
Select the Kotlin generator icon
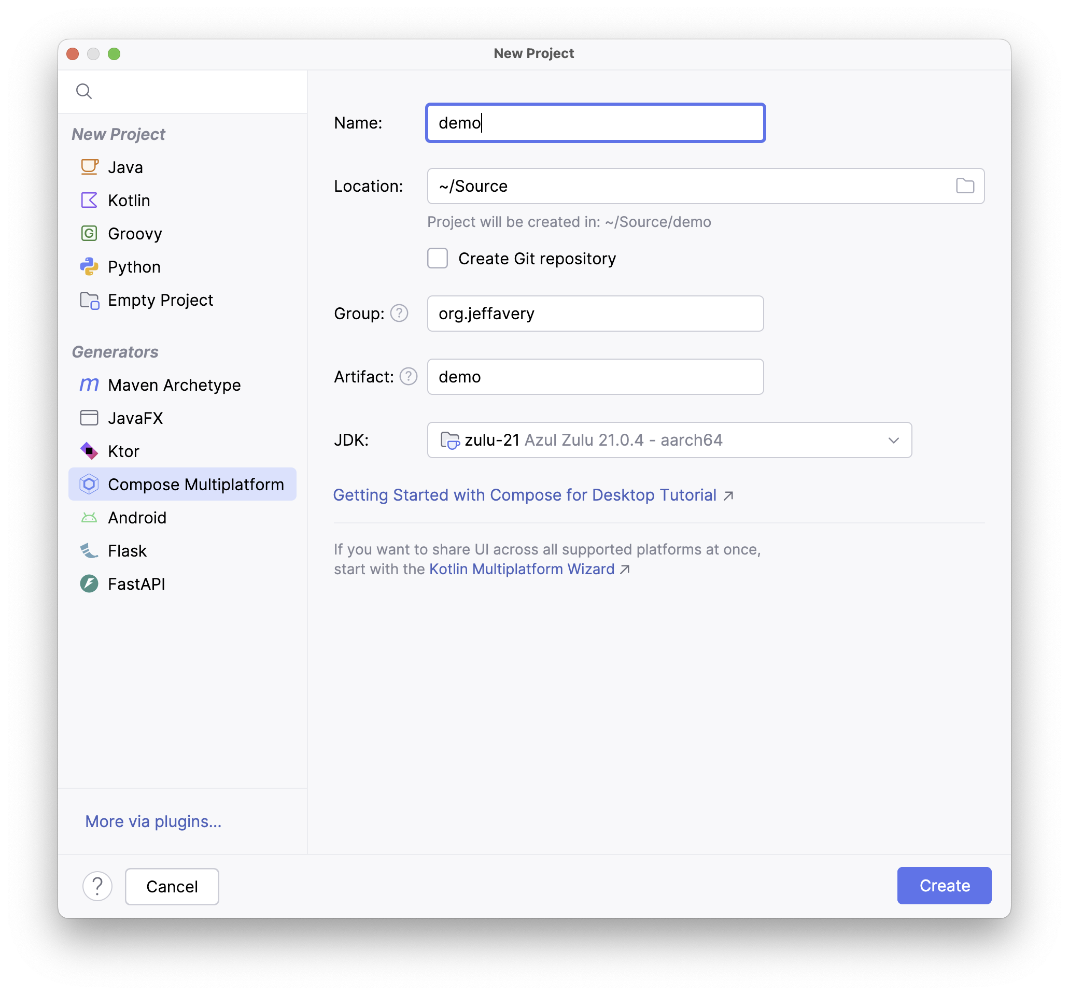click(89, 200)
